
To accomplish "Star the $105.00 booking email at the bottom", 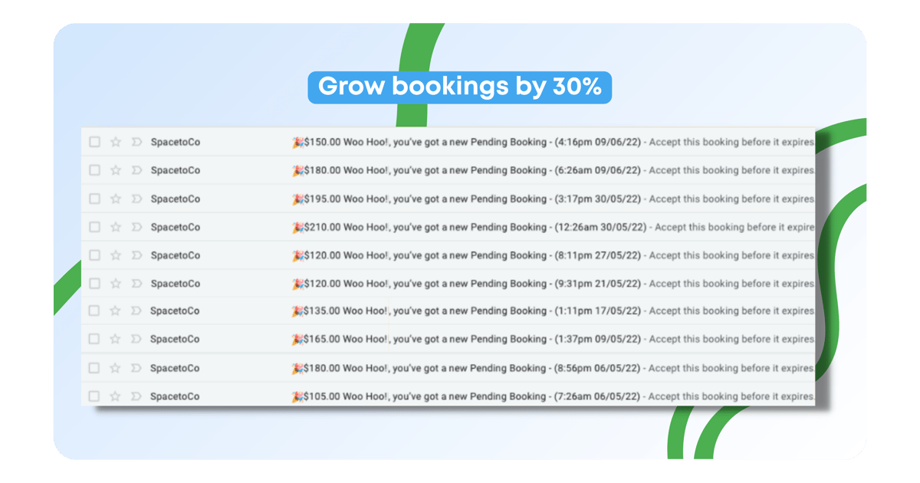I will pos(116,396).
